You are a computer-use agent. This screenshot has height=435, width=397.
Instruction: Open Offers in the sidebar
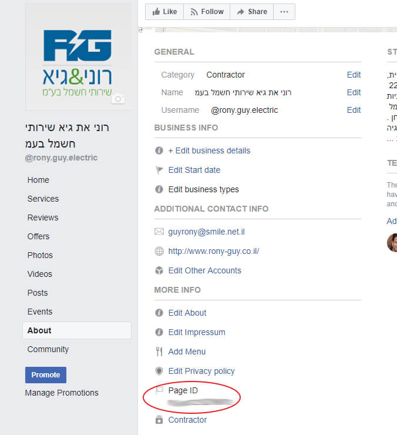[38, 237]
